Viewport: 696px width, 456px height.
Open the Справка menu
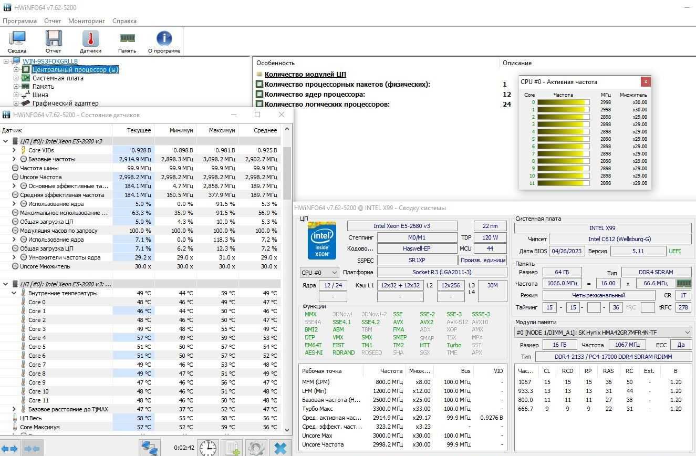point(124,21)
